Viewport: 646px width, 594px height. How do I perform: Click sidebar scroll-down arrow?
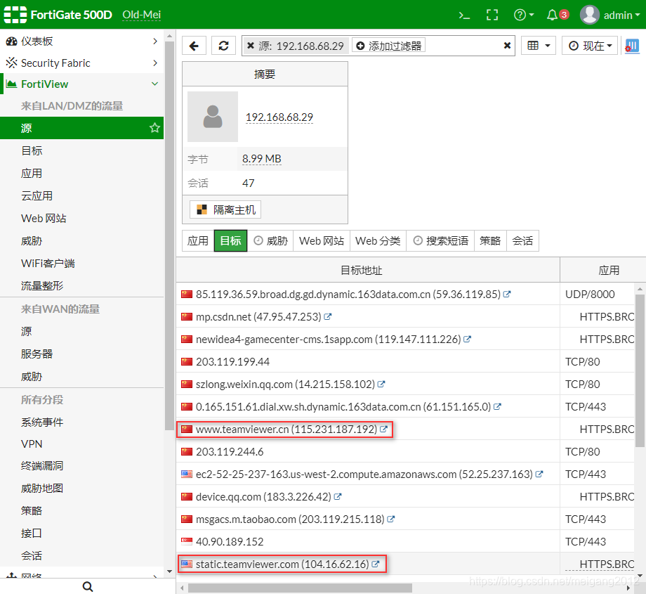169,572
